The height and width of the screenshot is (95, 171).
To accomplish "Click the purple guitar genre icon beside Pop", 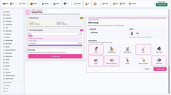I will coord(132,33).
